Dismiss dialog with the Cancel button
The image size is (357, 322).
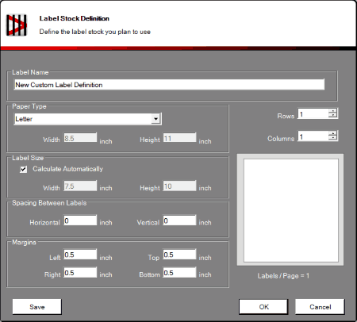320,307
